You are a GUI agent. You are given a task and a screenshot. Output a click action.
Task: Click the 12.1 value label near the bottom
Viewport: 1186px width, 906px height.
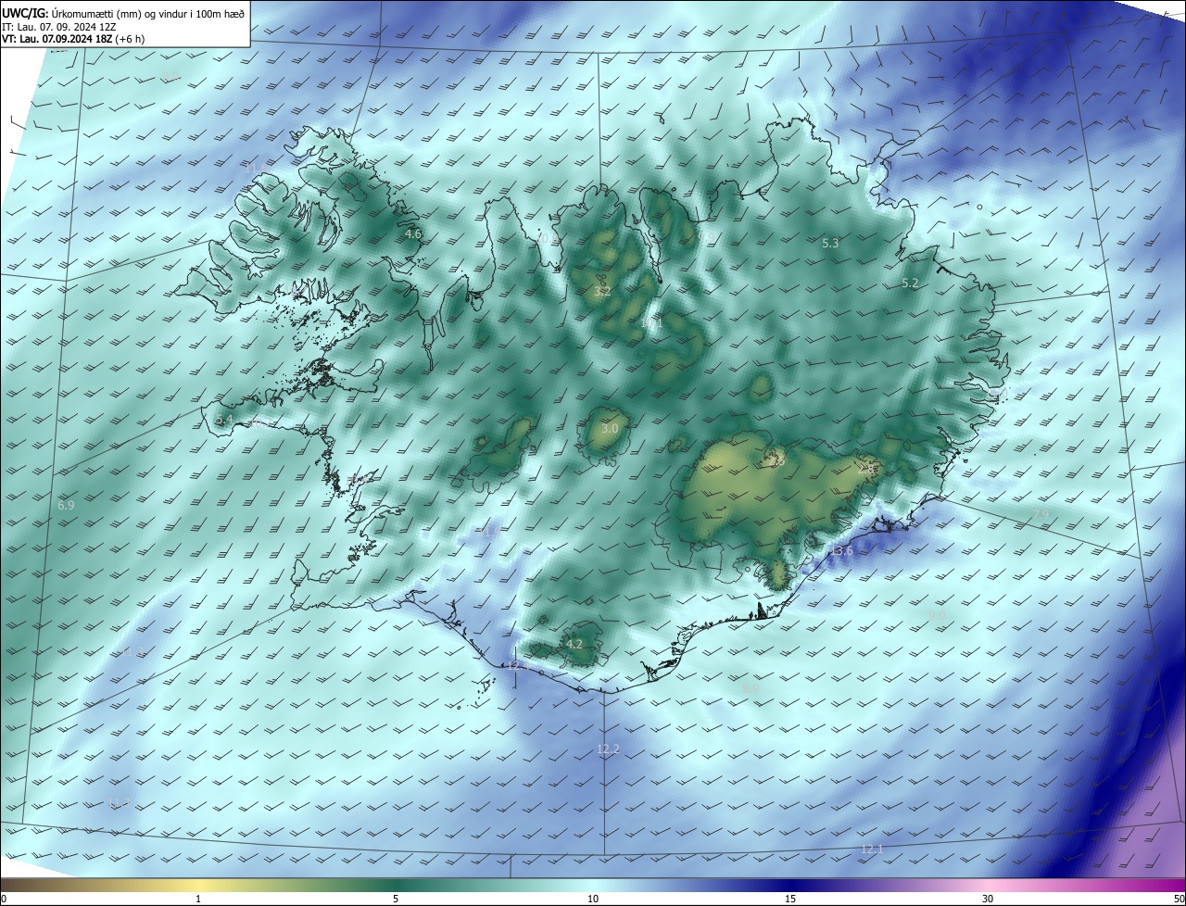tap(872, 849)
